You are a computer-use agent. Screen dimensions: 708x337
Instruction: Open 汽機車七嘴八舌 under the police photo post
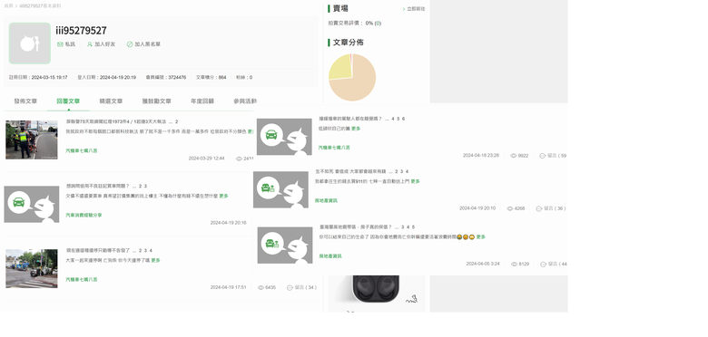[82, 151]
